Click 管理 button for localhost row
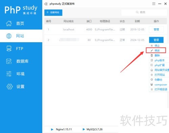The image size is (169, 133). 156,29
